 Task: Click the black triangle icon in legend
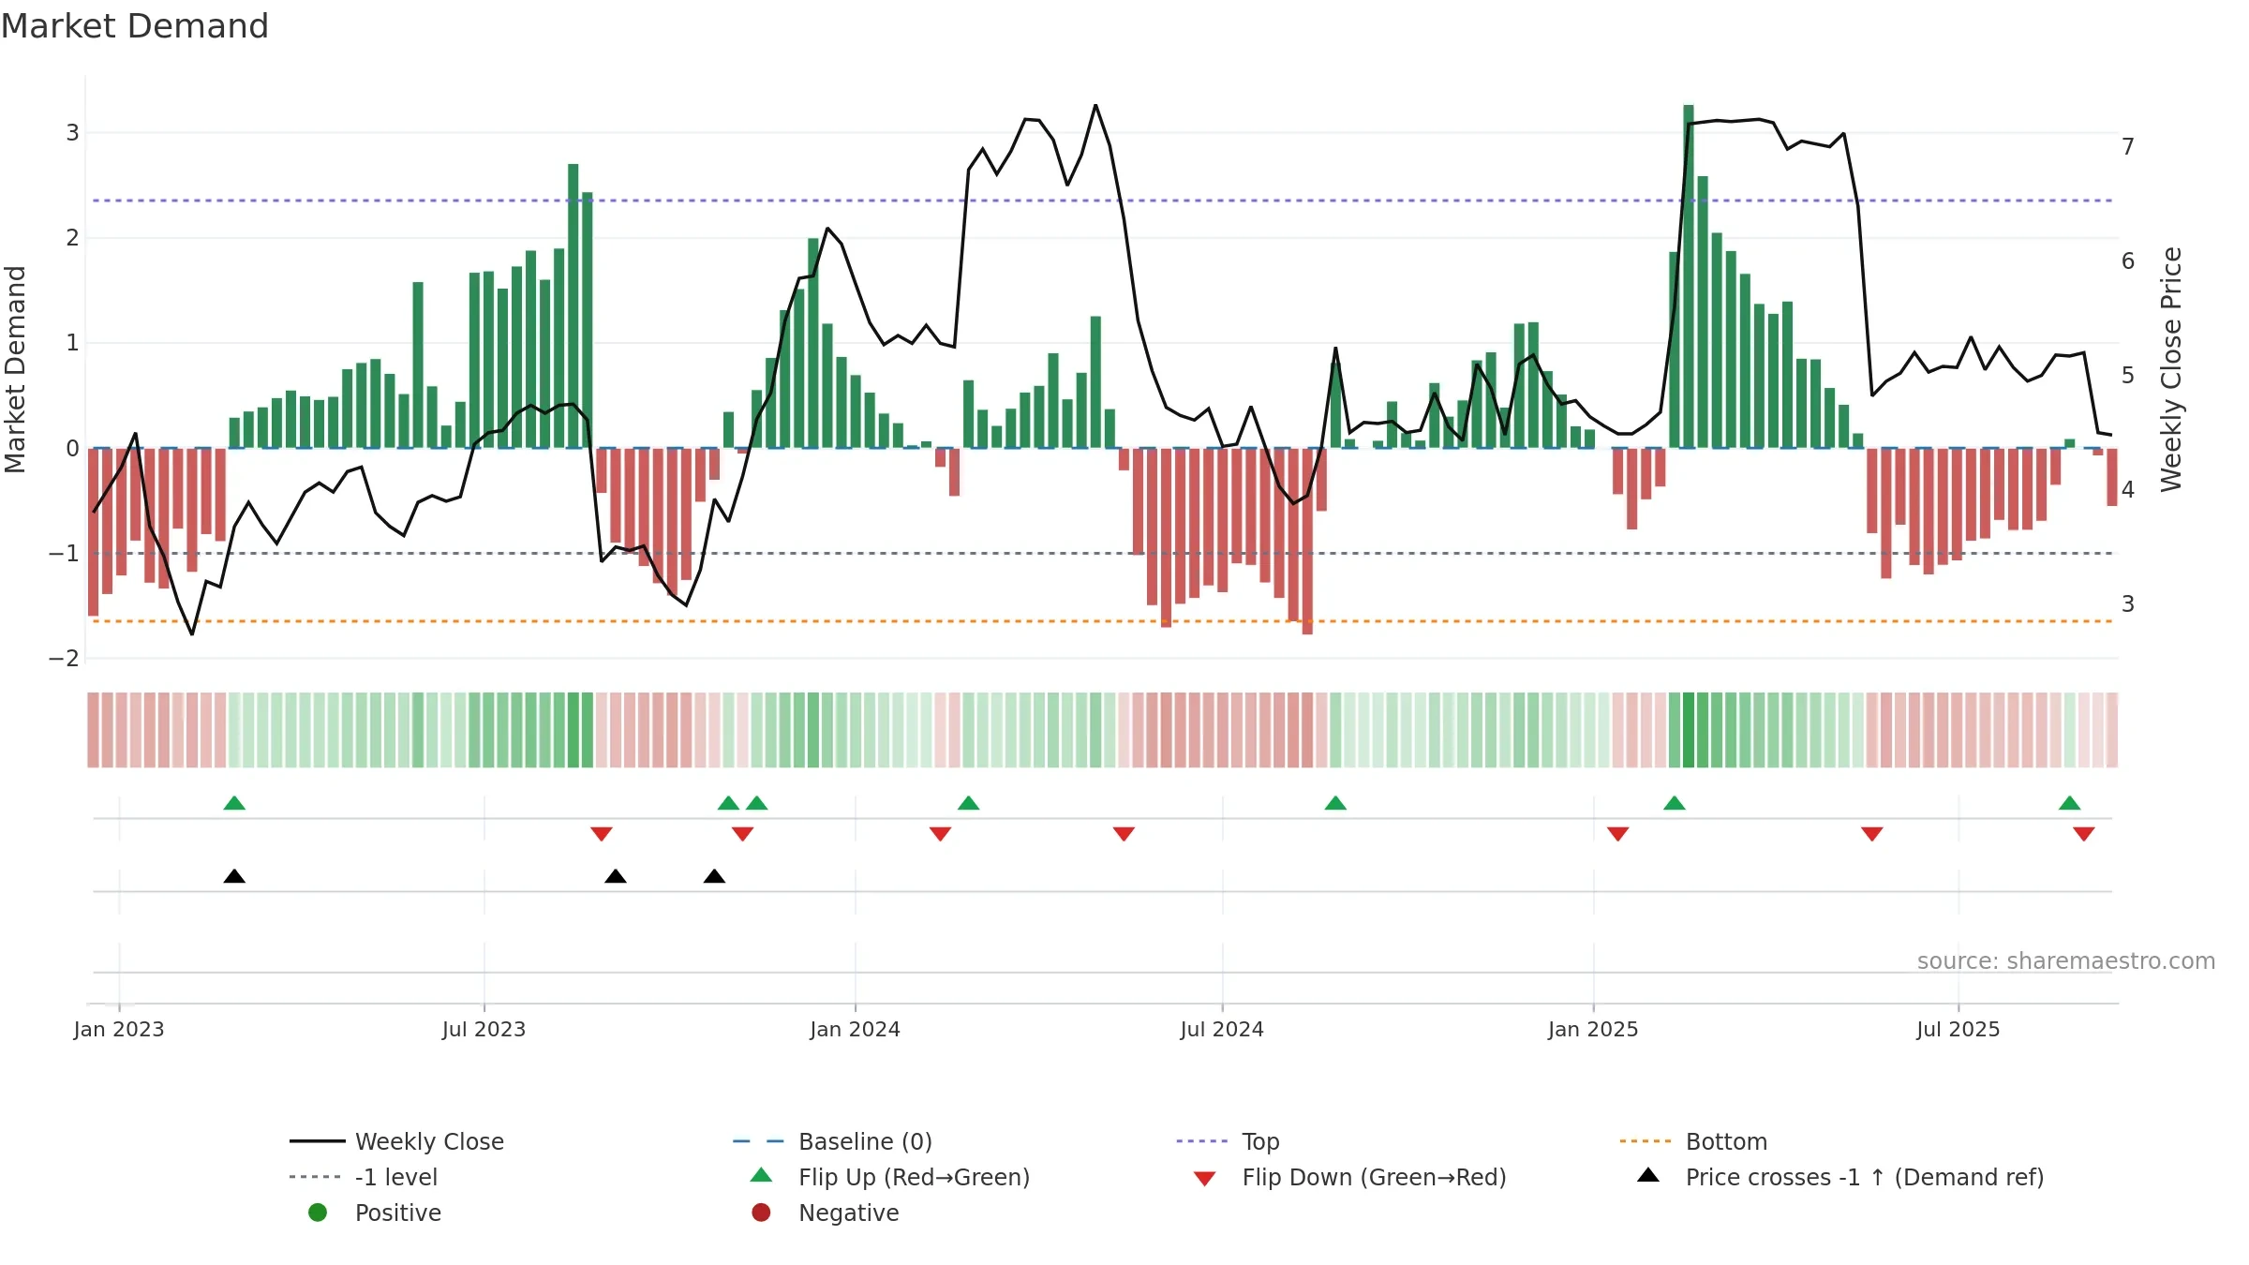[x=1648, y=1175]
